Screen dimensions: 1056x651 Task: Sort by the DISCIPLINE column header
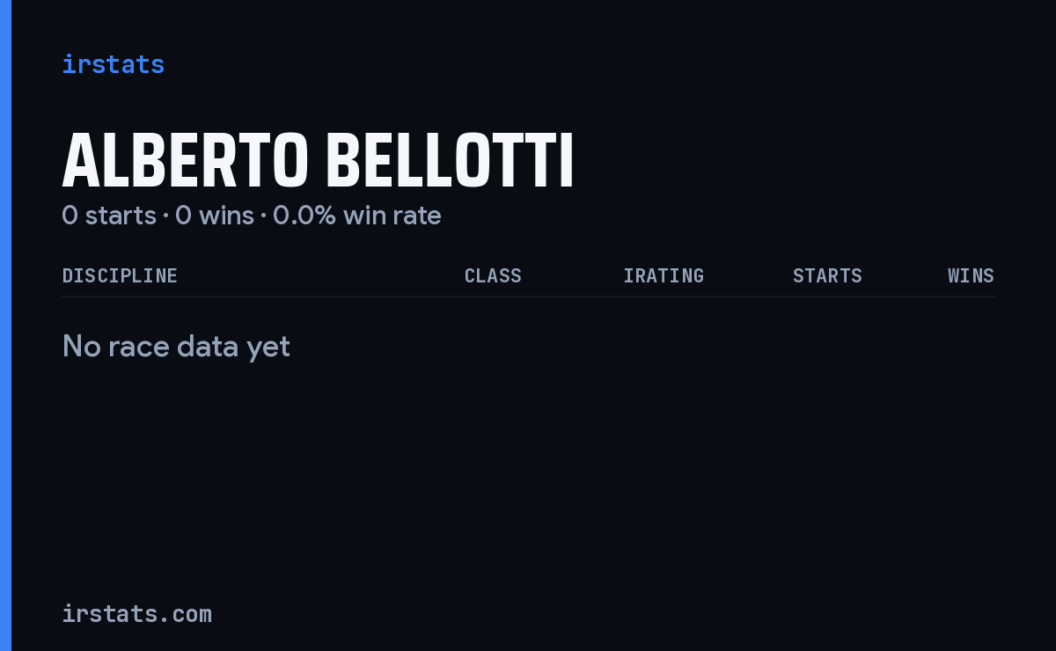120,276
